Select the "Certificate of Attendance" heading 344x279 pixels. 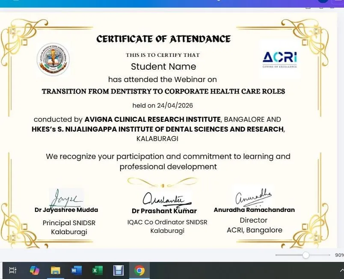[x=163, y=39]
